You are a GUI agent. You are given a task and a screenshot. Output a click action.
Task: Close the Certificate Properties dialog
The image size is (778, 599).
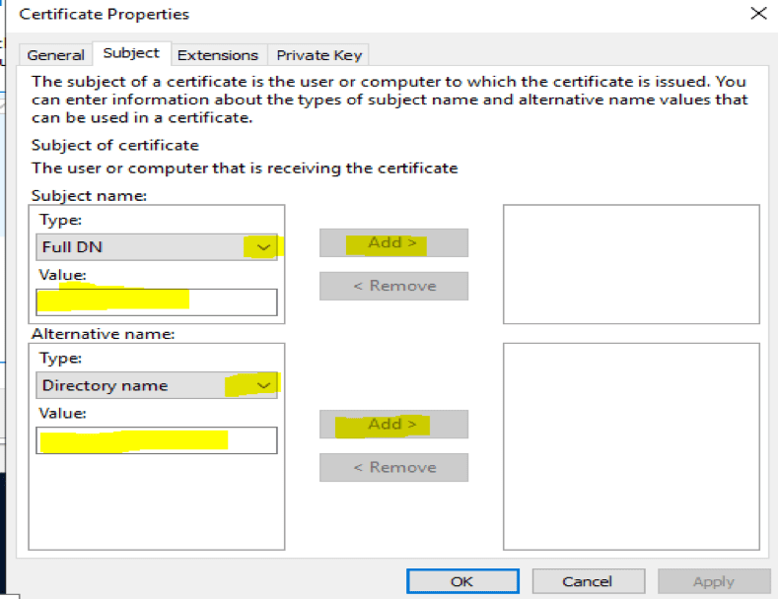pyautogui.click(x=757, y=14)
